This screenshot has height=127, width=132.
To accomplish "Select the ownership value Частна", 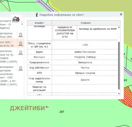I will [85, 68].
